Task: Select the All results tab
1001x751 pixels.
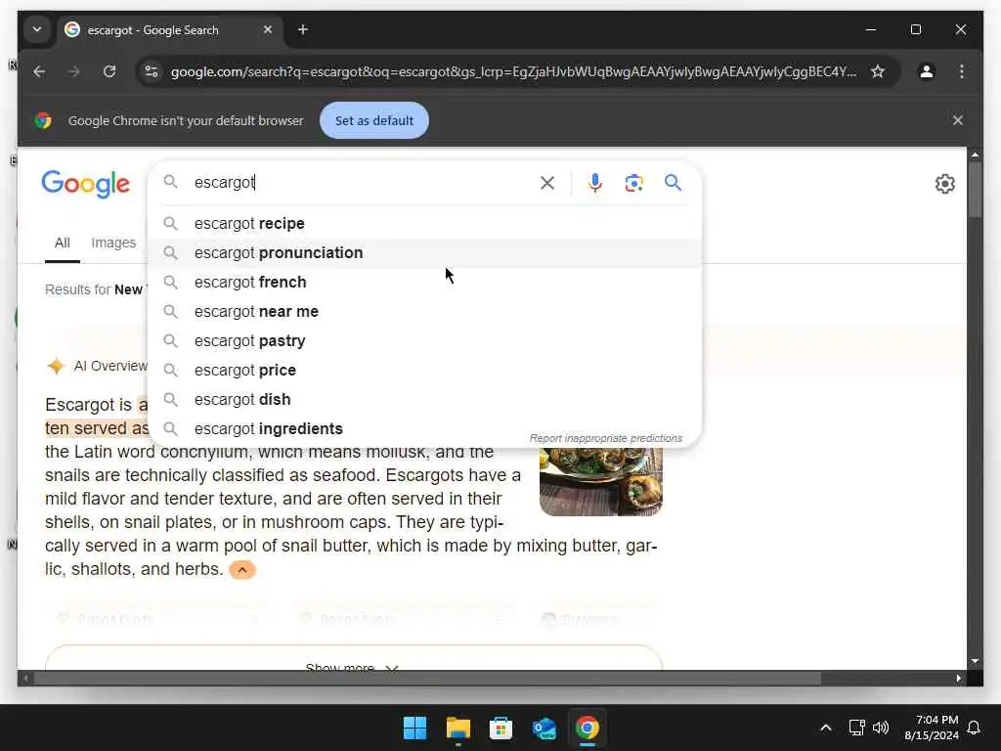Action: pyautogui.click(x=62, y=243)
